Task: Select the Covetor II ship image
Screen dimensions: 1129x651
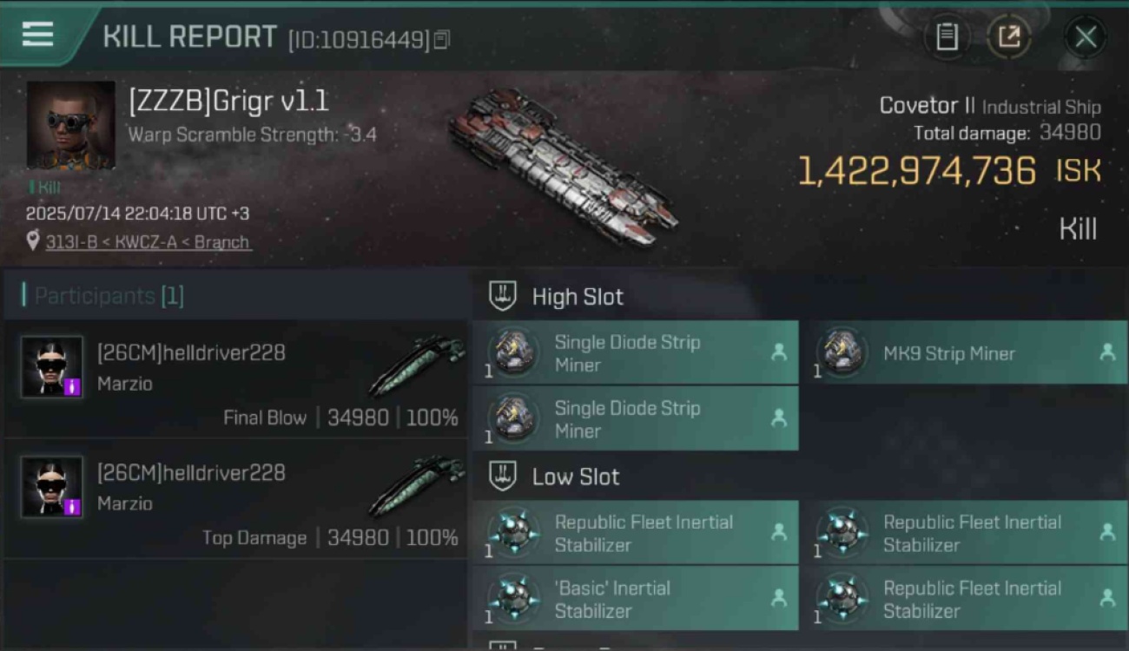Action: pos(563,168)
